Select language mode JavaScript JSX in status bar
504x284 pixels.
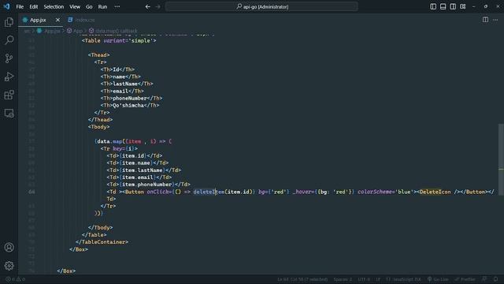(404, 279)
